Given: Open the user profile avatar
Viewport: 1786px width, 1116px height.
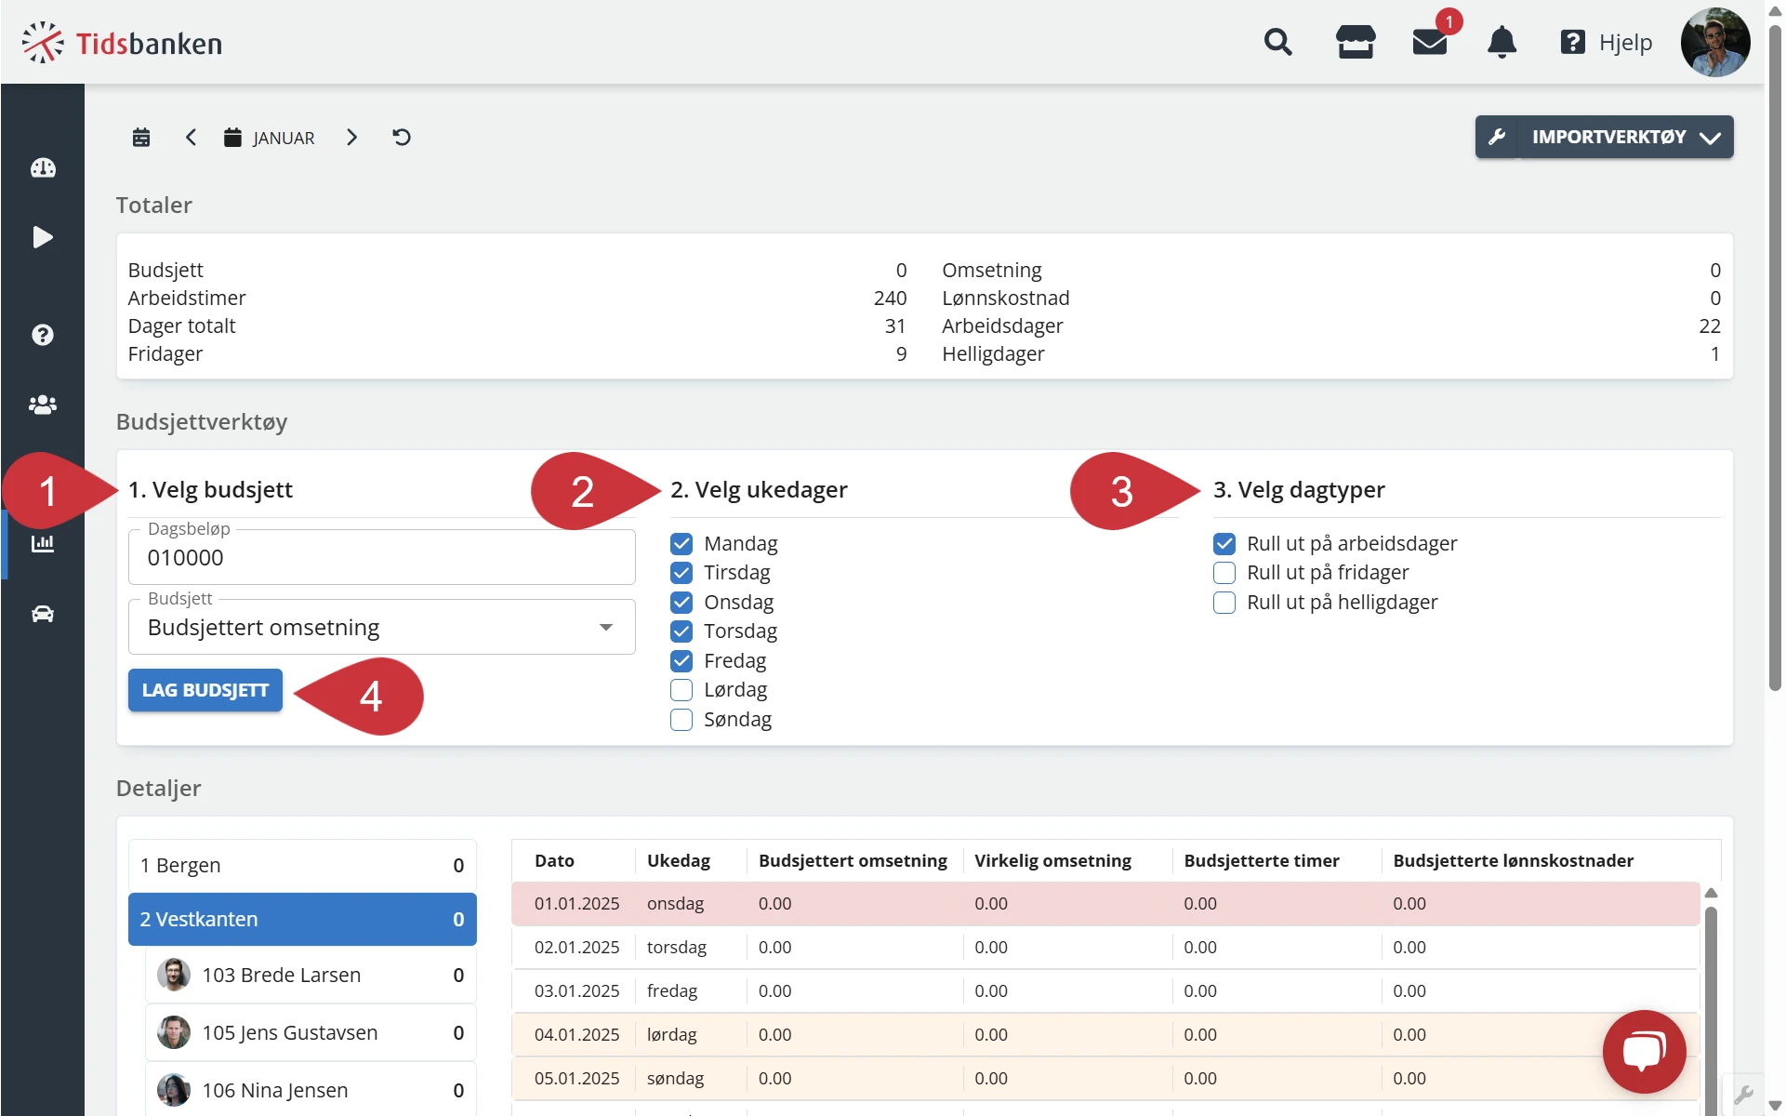Looking at the screenshot, I should pos(1714,42).
